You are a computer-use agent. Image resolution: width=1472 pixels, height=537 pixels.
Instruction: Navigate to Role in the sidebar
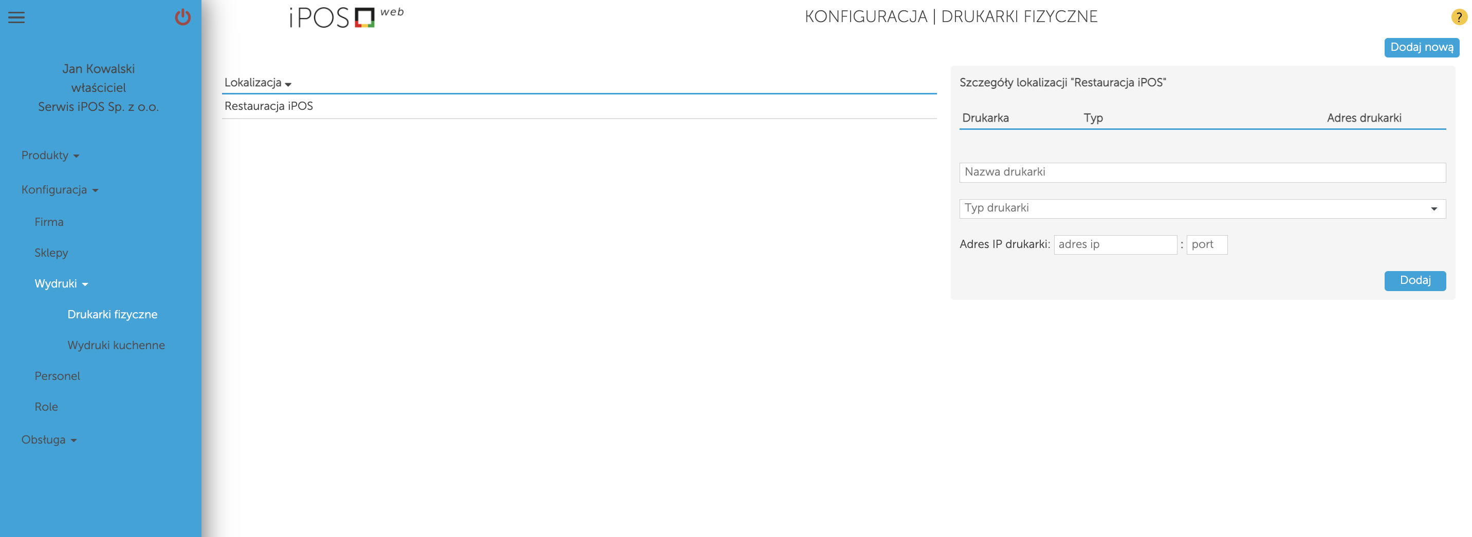pyautogui.click(x=46, y=407)
